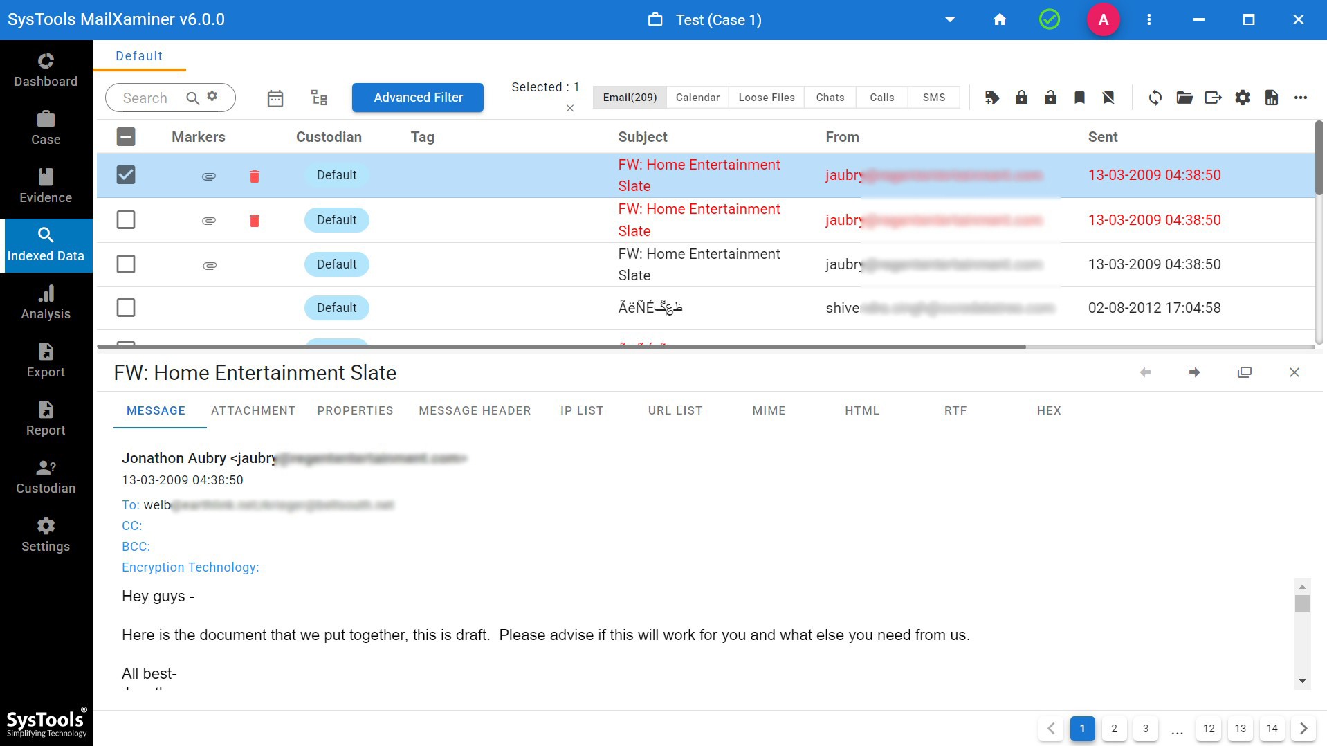This screenshot has height=746, width=1327.
Task: Clear the selection count X
Action: click(570, 108)
